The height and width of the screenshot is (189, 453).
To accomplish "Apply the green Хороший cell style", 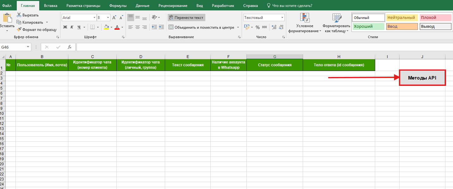I will (368, 27).
